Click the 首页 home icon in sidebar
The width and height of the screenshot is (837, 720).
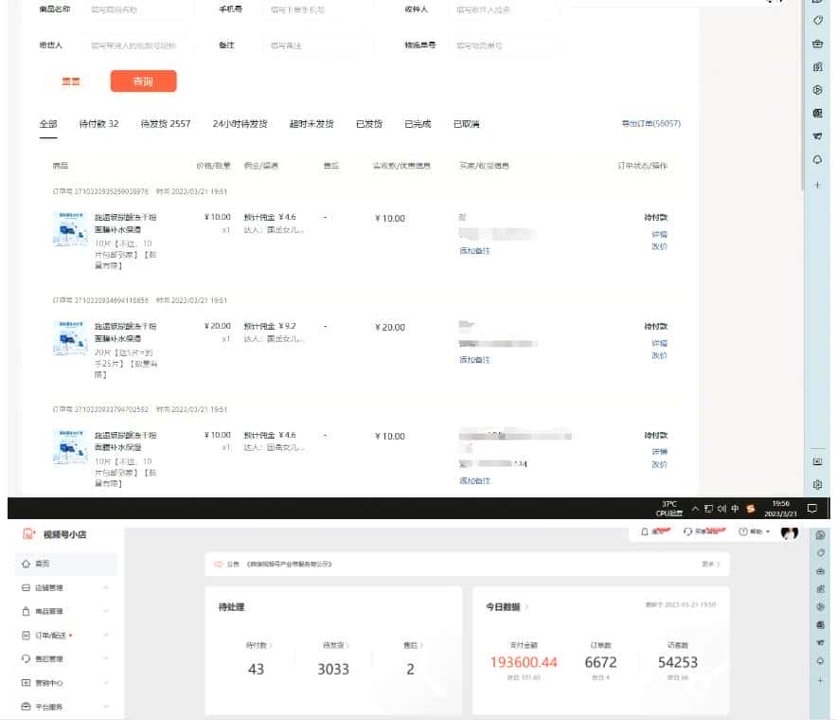point(26,564)
